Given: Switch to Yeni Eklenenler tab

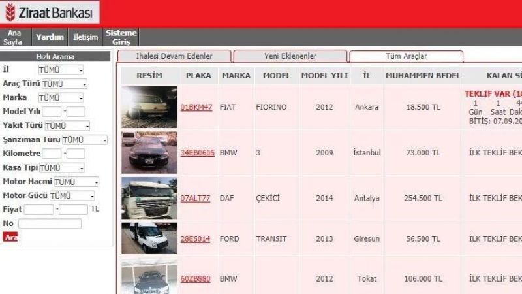Looking at the screenshot, I should tap(290, 56).
